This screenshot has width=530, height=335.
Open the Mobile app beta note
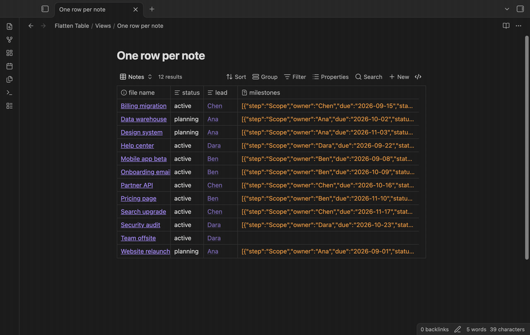click(144, 159)
